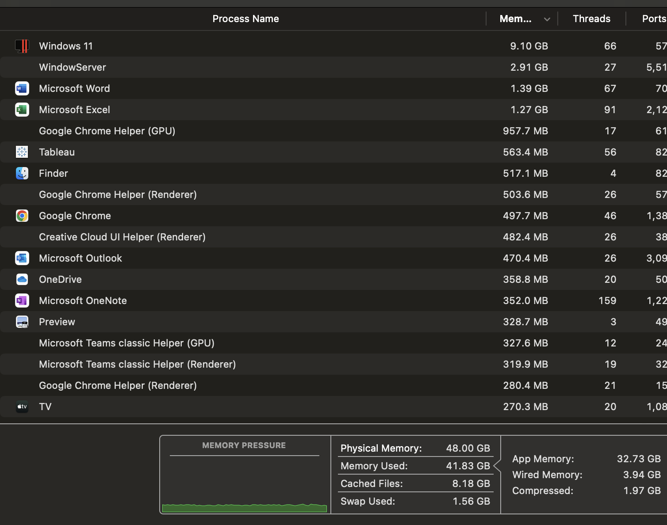Click the Apple TV app icon

(x=22, y=407)
